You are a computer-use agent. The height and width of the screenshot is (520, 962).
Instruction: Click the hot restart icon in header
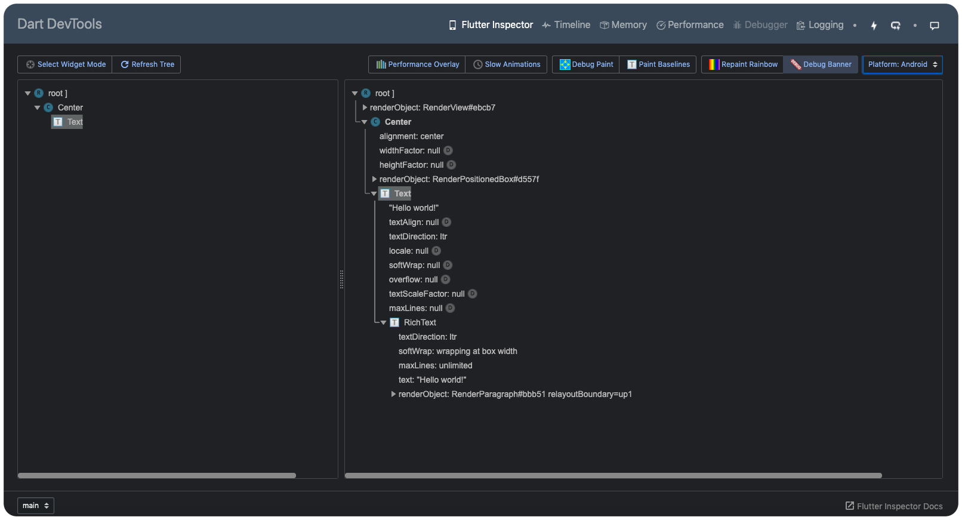tap(895, 26)
